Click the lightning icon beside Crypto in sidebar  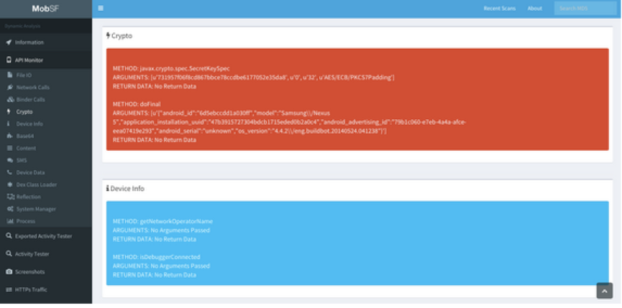9,111
